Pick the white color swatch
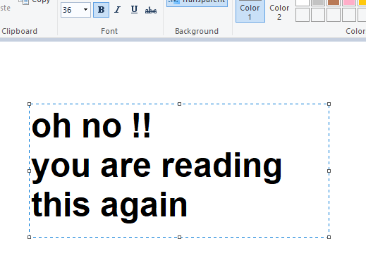This screenshot has width=366, height=270. point(303,2)
